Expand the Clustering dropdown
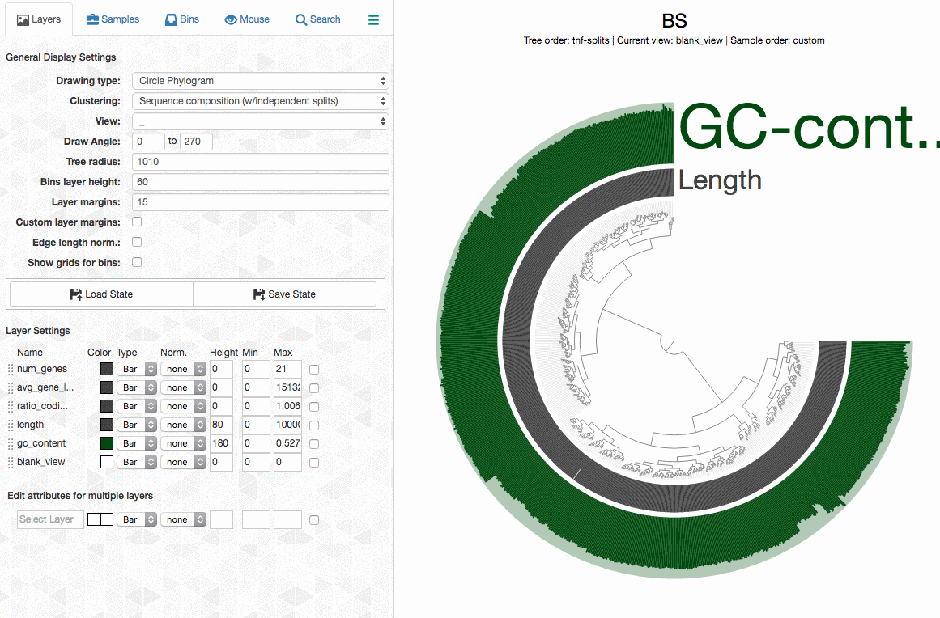The height and width of the screenshot is (618, 940). [x=260, y=101]
